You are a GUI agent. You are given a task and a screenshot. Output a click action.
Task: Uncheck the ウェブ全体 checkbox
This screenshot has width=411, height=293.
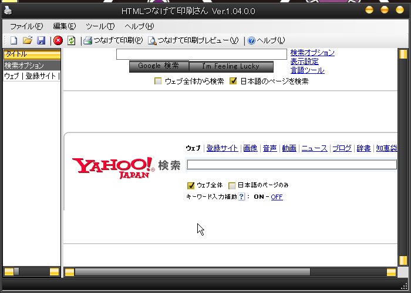click(191, 186)
